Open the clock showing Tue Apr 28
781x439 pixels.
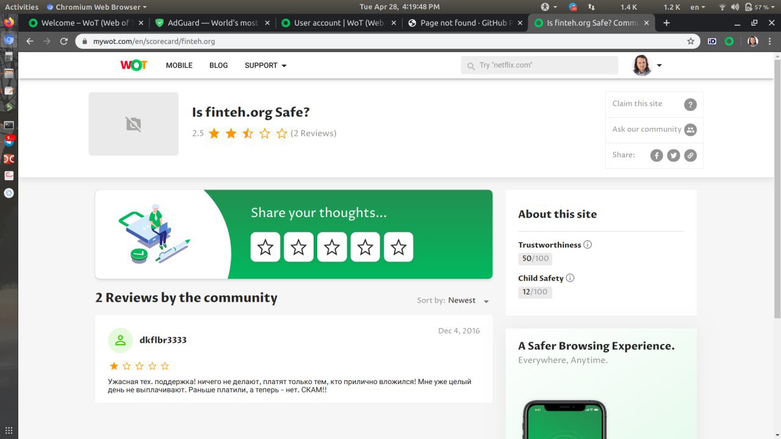tap(400, 7)
